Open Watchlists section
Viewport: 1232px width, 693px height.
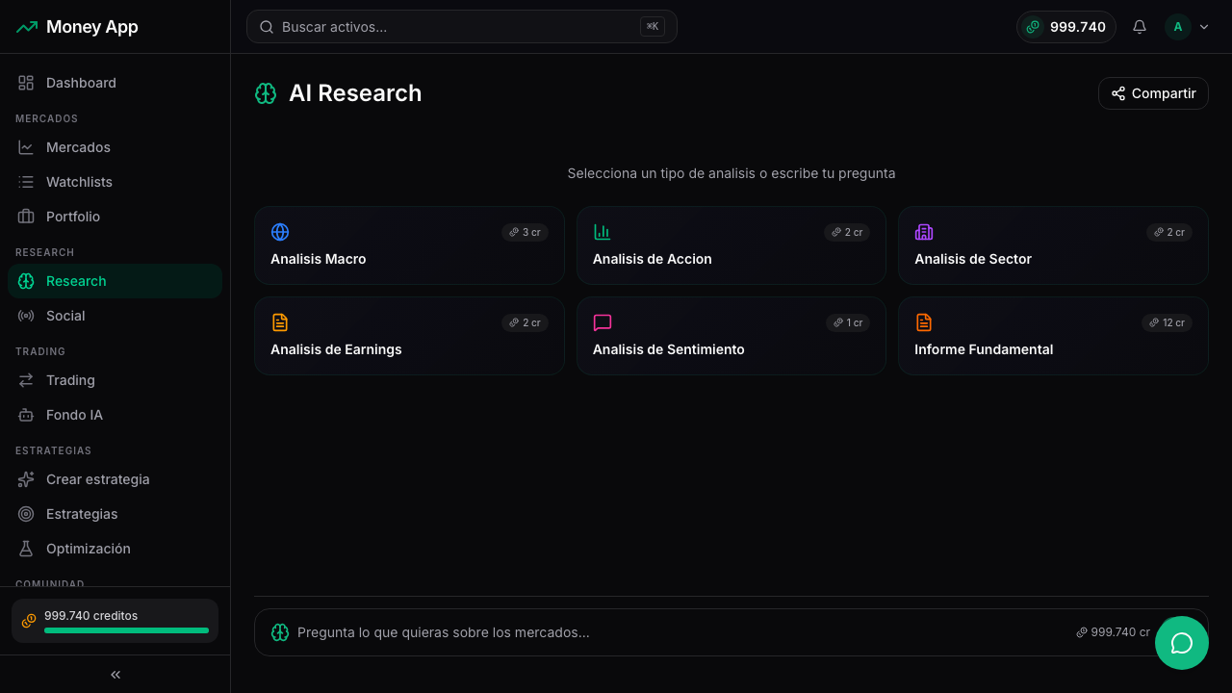(x=115, y=182)
